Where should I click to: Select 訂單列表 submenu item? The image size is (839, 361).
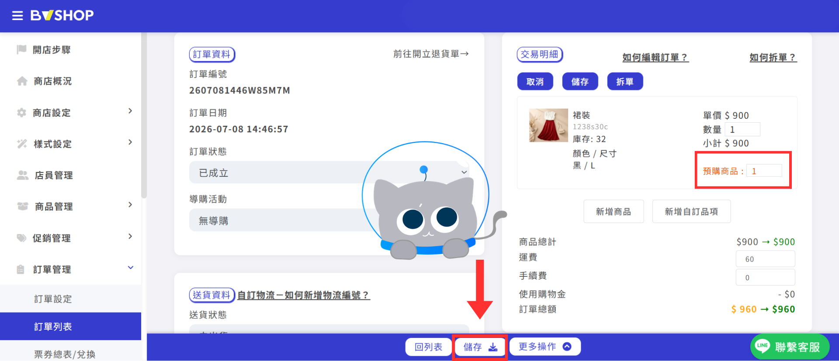click(71, 327)
